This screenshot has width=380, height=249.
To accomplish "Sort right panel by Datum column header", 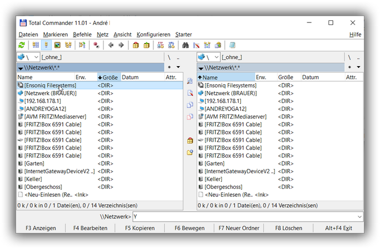I will click(x=323, y=77).
